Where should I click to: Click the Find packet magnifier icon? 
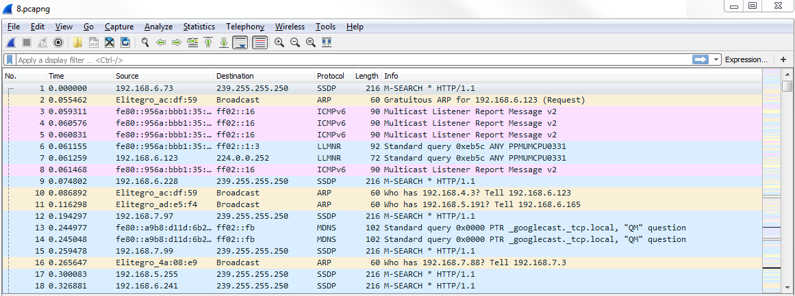coord(145,42)
